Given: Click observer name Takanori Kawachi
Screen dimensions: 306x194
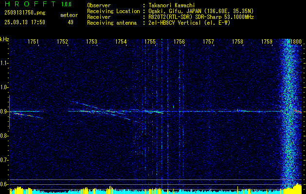Looking at the screenshot, I should (x=172, y=5).
